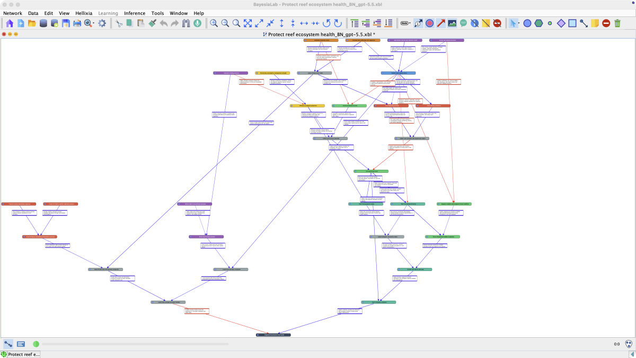Toggle the red crossed-out display button
The width and height of the screenshot is (636, 358).
(x=497, y=23)
